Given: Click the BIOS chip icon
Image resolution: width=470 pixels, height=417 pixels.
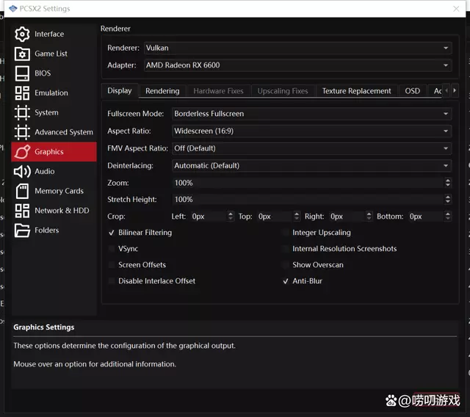Looking at the screenshot, I should 22,73.
